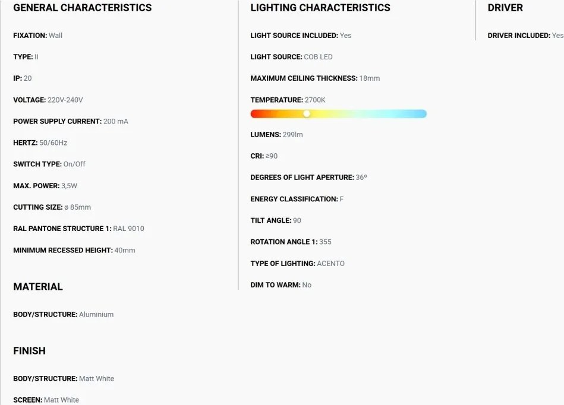564x405 pixels.
Task: Click the Dim To Warm: No entry
Action: tap(281, 285)
